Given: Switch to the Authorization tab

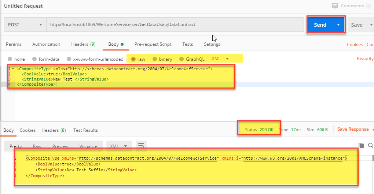Looking at the screenshot, I should 46,44.
